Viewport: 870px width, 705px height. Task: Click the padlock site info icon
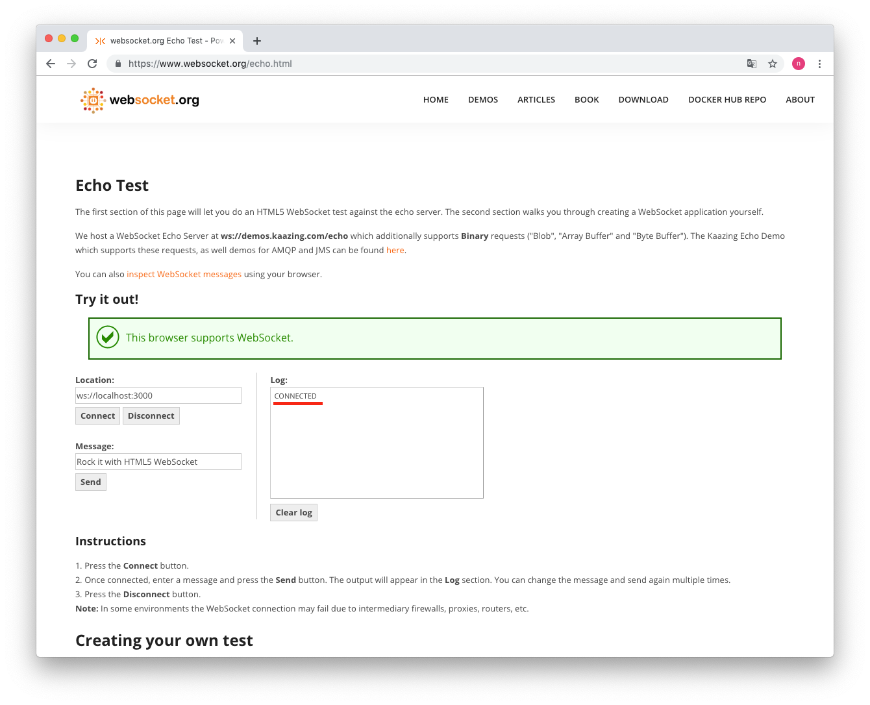pos(118,64)
